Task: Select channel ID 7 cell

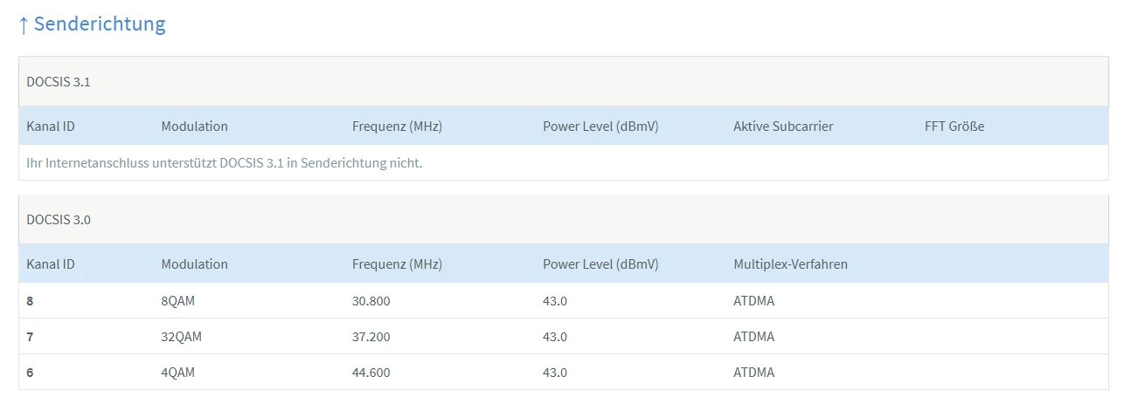Action: [31, 337]
